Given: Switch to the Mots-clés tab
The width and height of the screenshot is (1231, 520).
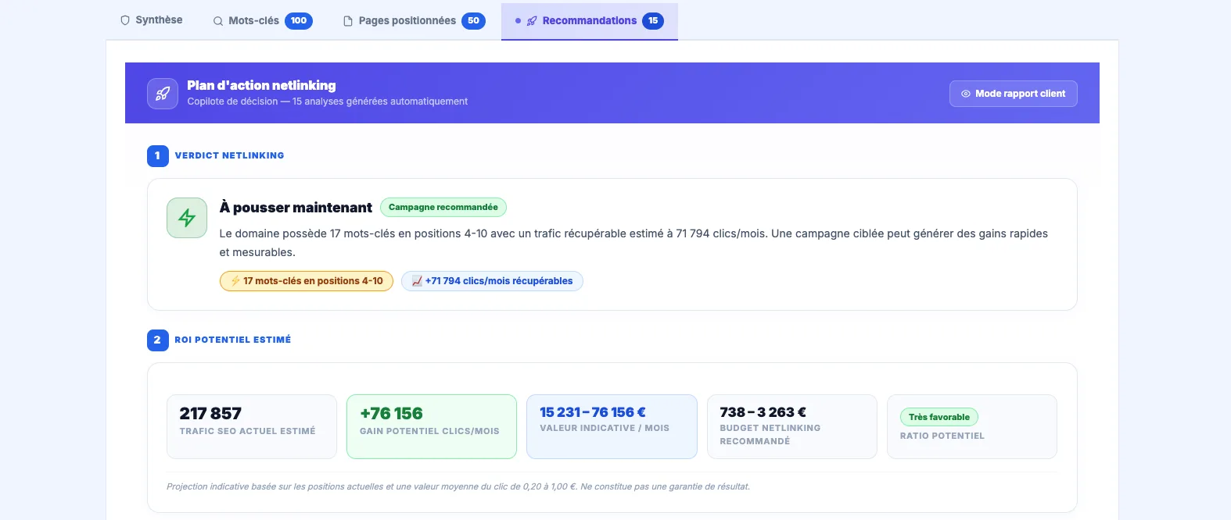Looking at the screenshot, I should 262,21.
